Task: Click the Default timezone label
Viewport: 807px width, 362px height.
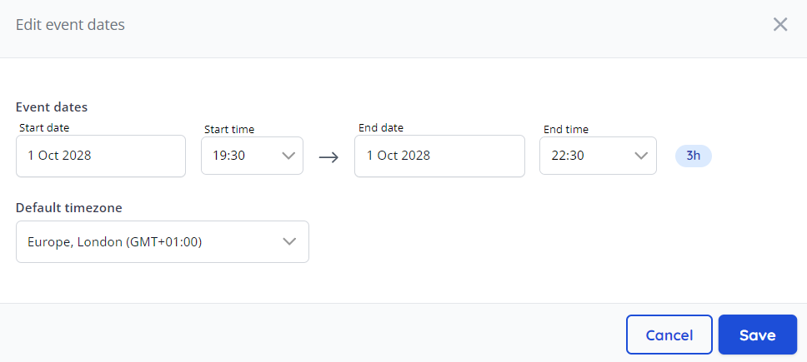Action: click(69, 207)
